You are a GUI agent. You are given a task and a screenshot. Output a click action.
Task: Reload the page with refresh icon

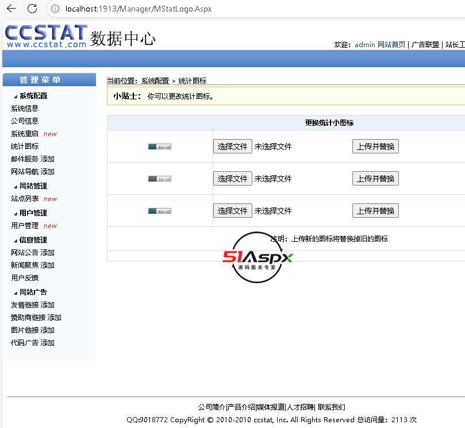pyautogui.click(x=32, y=9)
